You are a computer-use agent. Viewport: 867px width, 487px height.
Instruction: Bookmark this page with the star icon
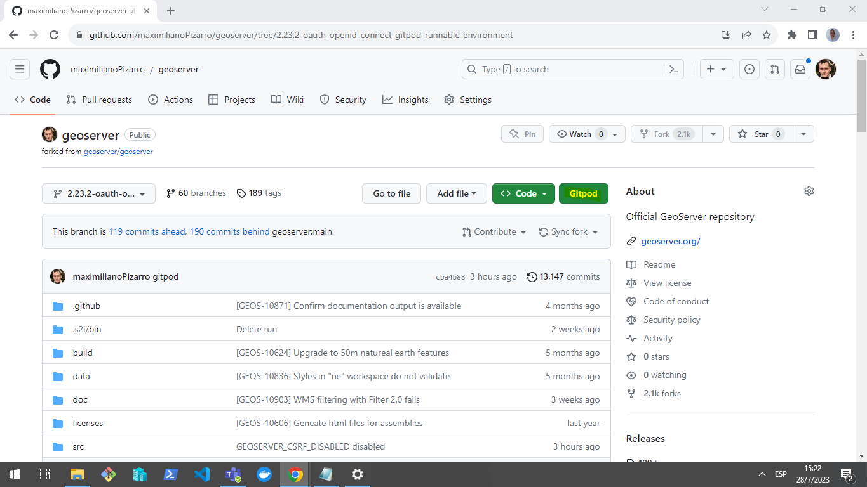point(767,35)
